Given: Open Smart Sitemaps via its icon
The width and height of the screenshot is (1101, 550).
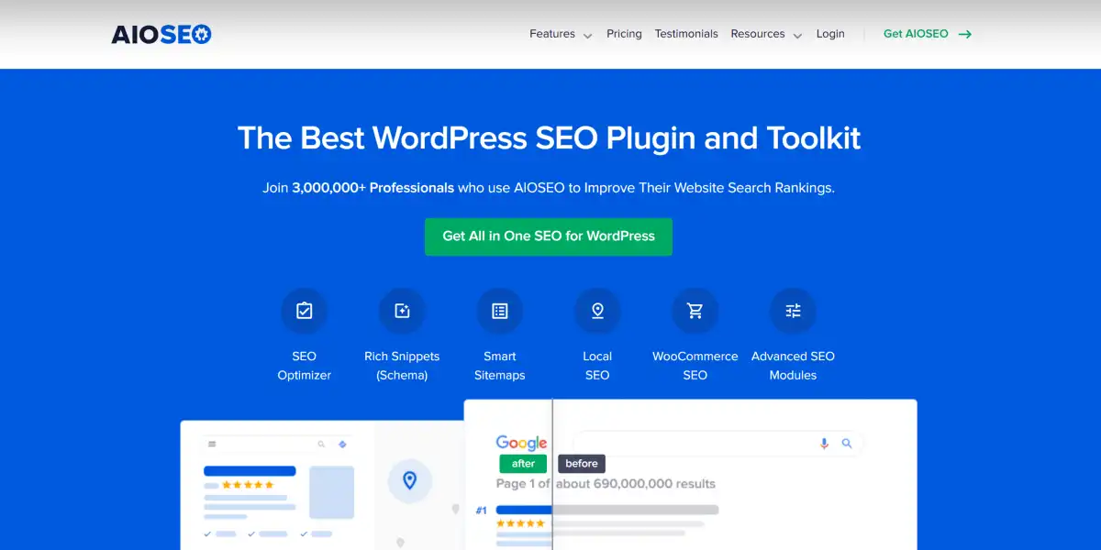Looking at the screenshot, I should [x=499, y=310].
